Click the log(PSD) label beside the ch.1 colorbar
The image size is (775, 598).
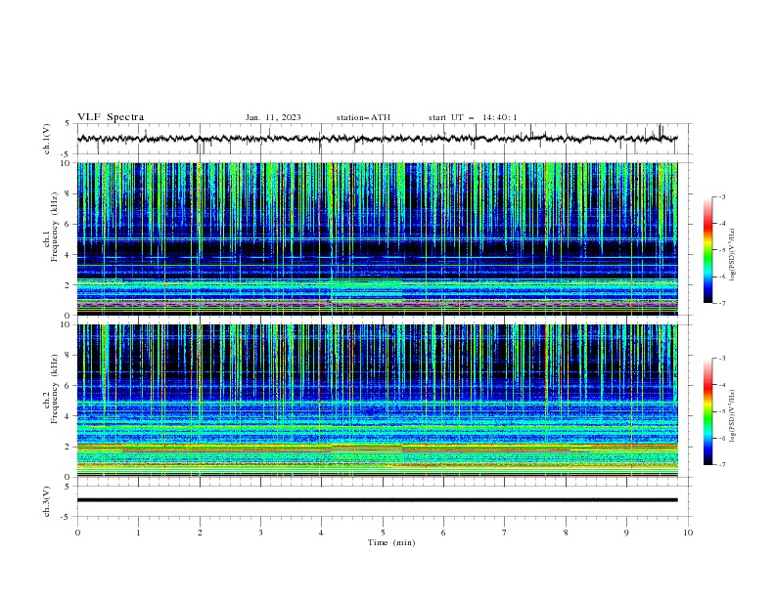[733, 255]
